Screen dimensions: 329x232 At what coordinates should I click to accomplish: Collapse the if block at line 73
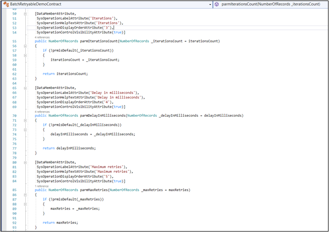pos(25,129)
